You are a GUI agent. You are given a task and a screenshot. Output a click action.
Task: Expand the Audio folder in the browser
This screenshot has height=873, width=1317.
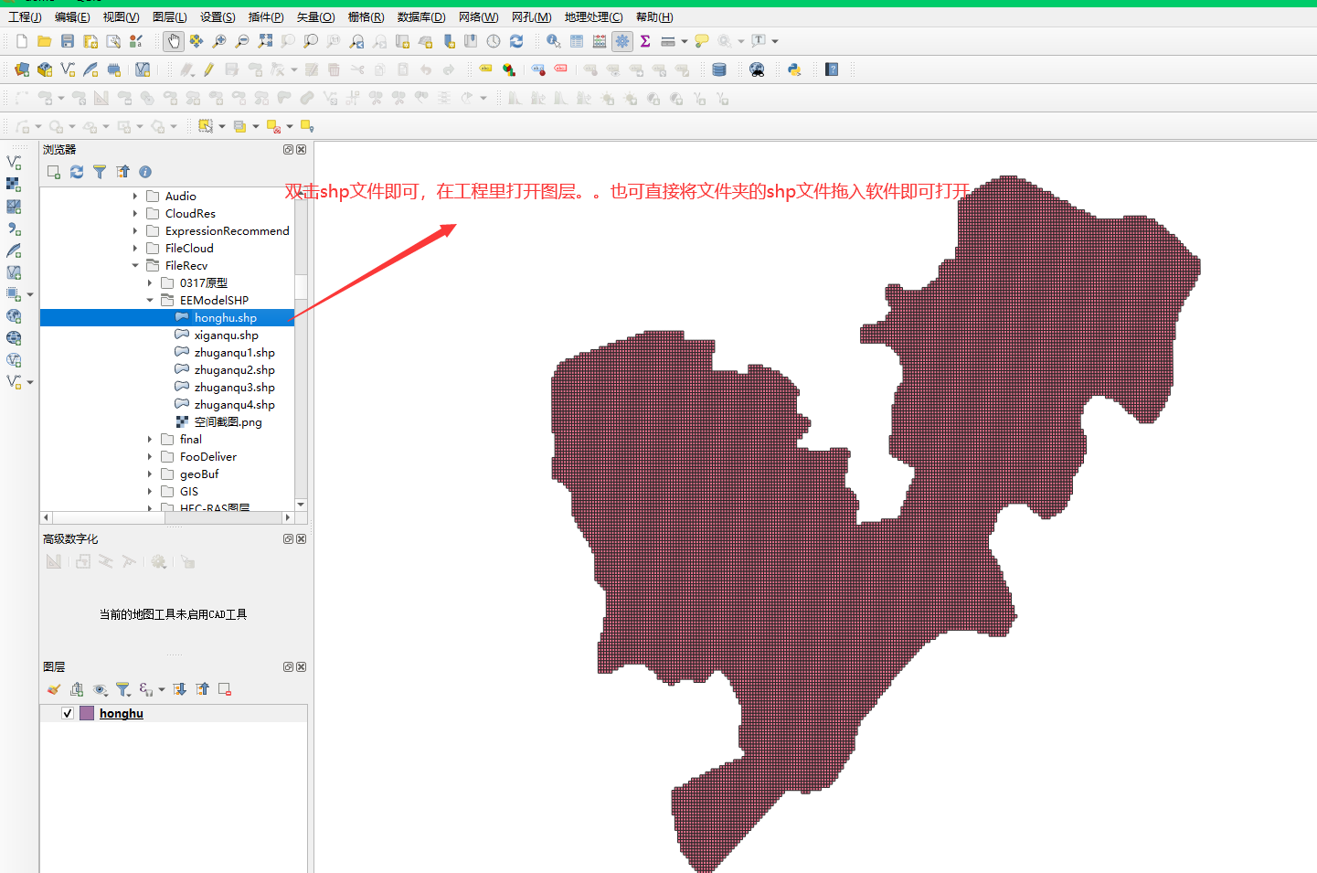pos(135,197)
